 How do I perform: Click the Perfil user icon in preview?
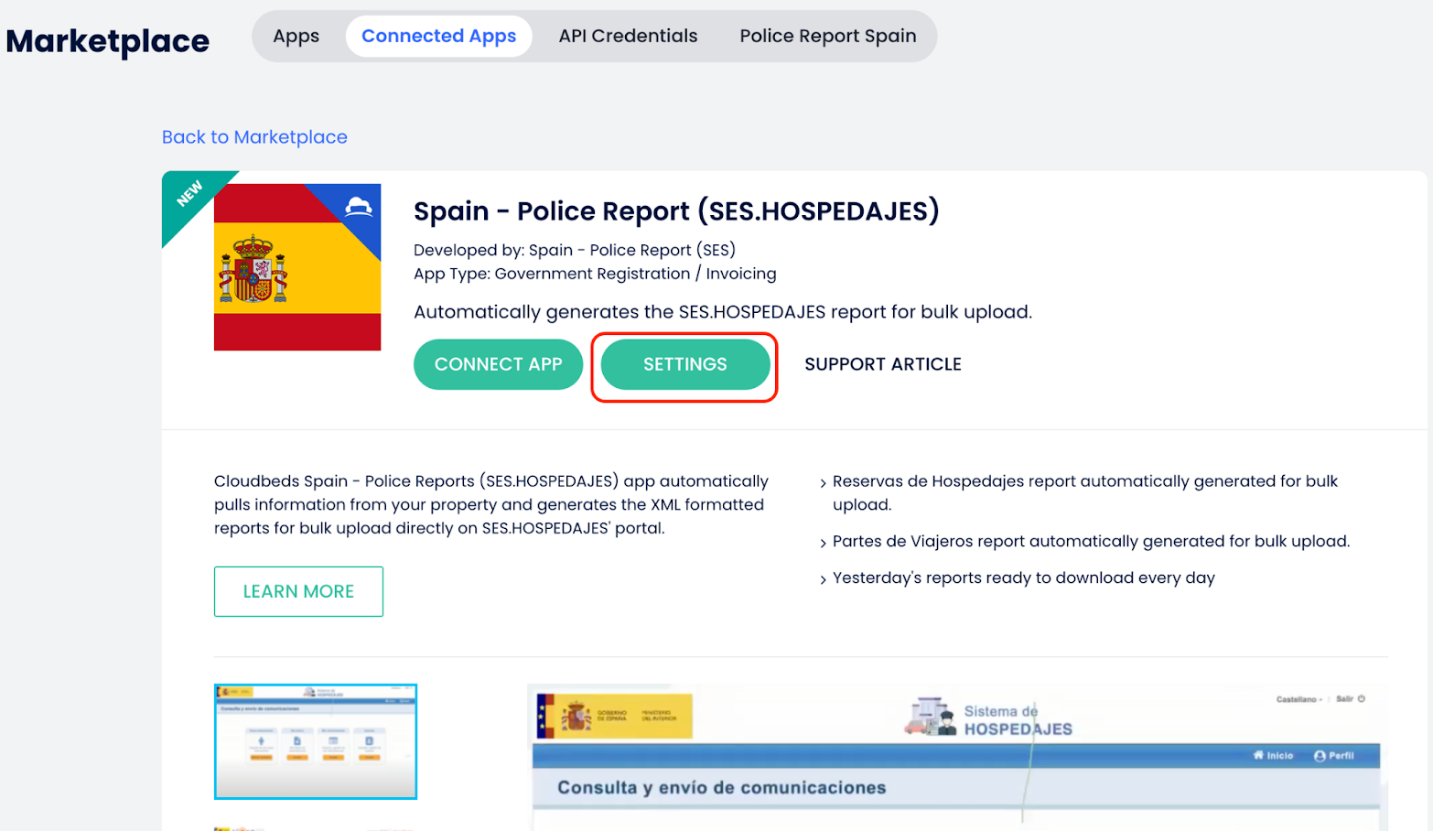pyautogui.click(x=1320, y=756)
